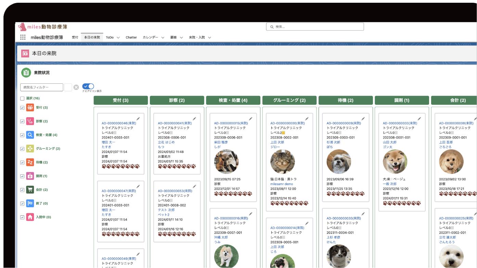477x268 pixels.
Task: Edit card AD-0000000033 with pencil icon
Action: [419, 119]
